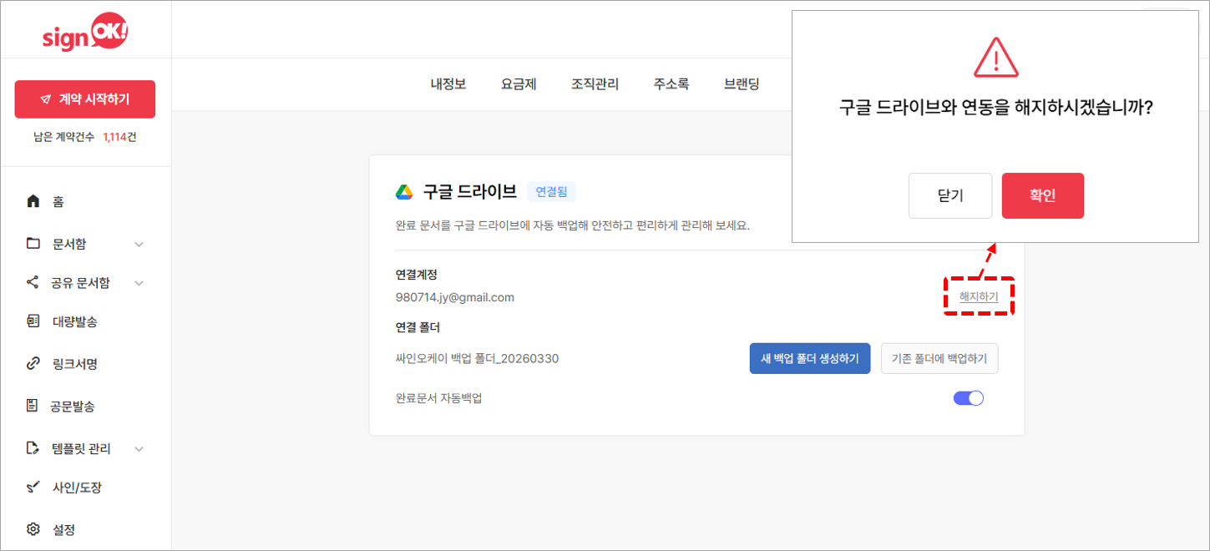Start a contract with 계약 시작하기
Image resolution: width=1210 pixels, height=551 pixels.
pos(85,100)
